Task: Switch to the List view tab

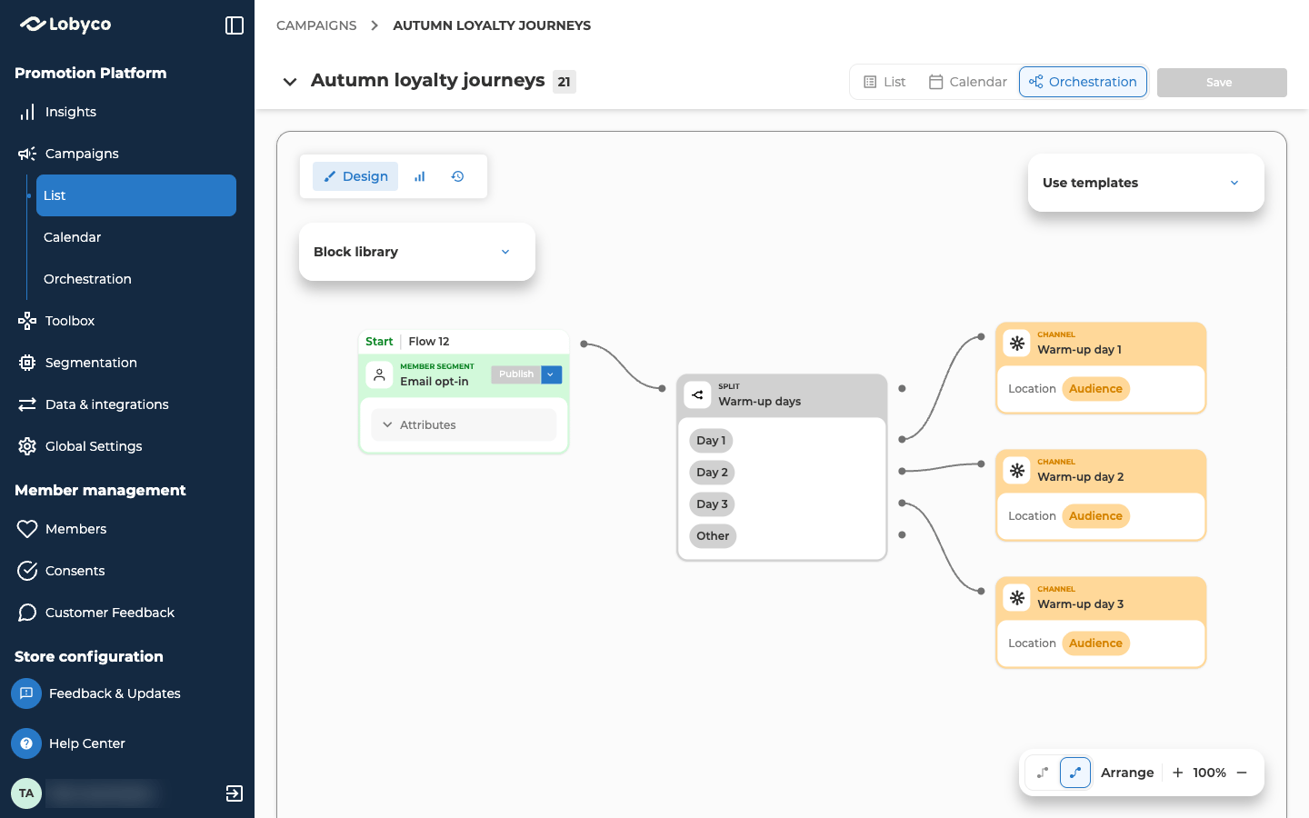Action: 884,82
